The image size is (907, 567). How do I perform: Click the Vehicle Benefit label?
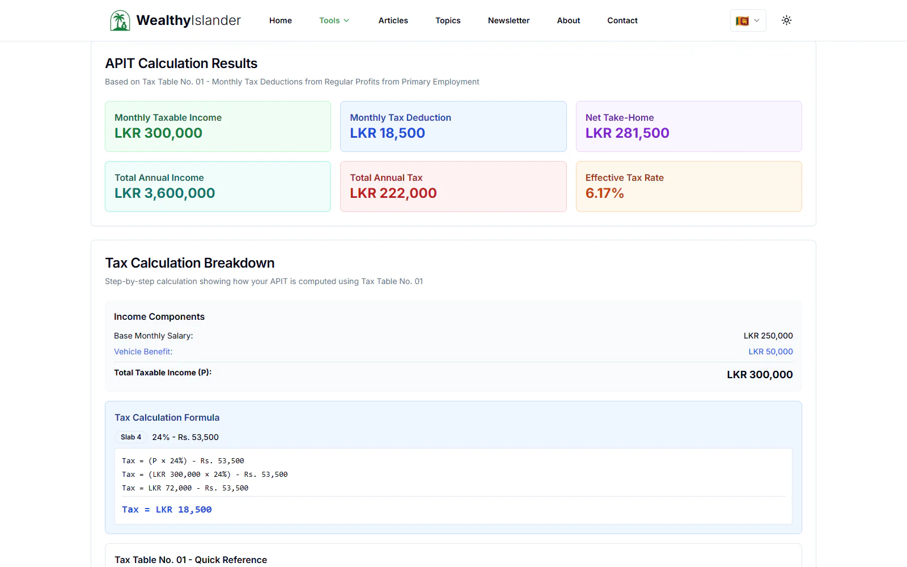pos(143,352)
